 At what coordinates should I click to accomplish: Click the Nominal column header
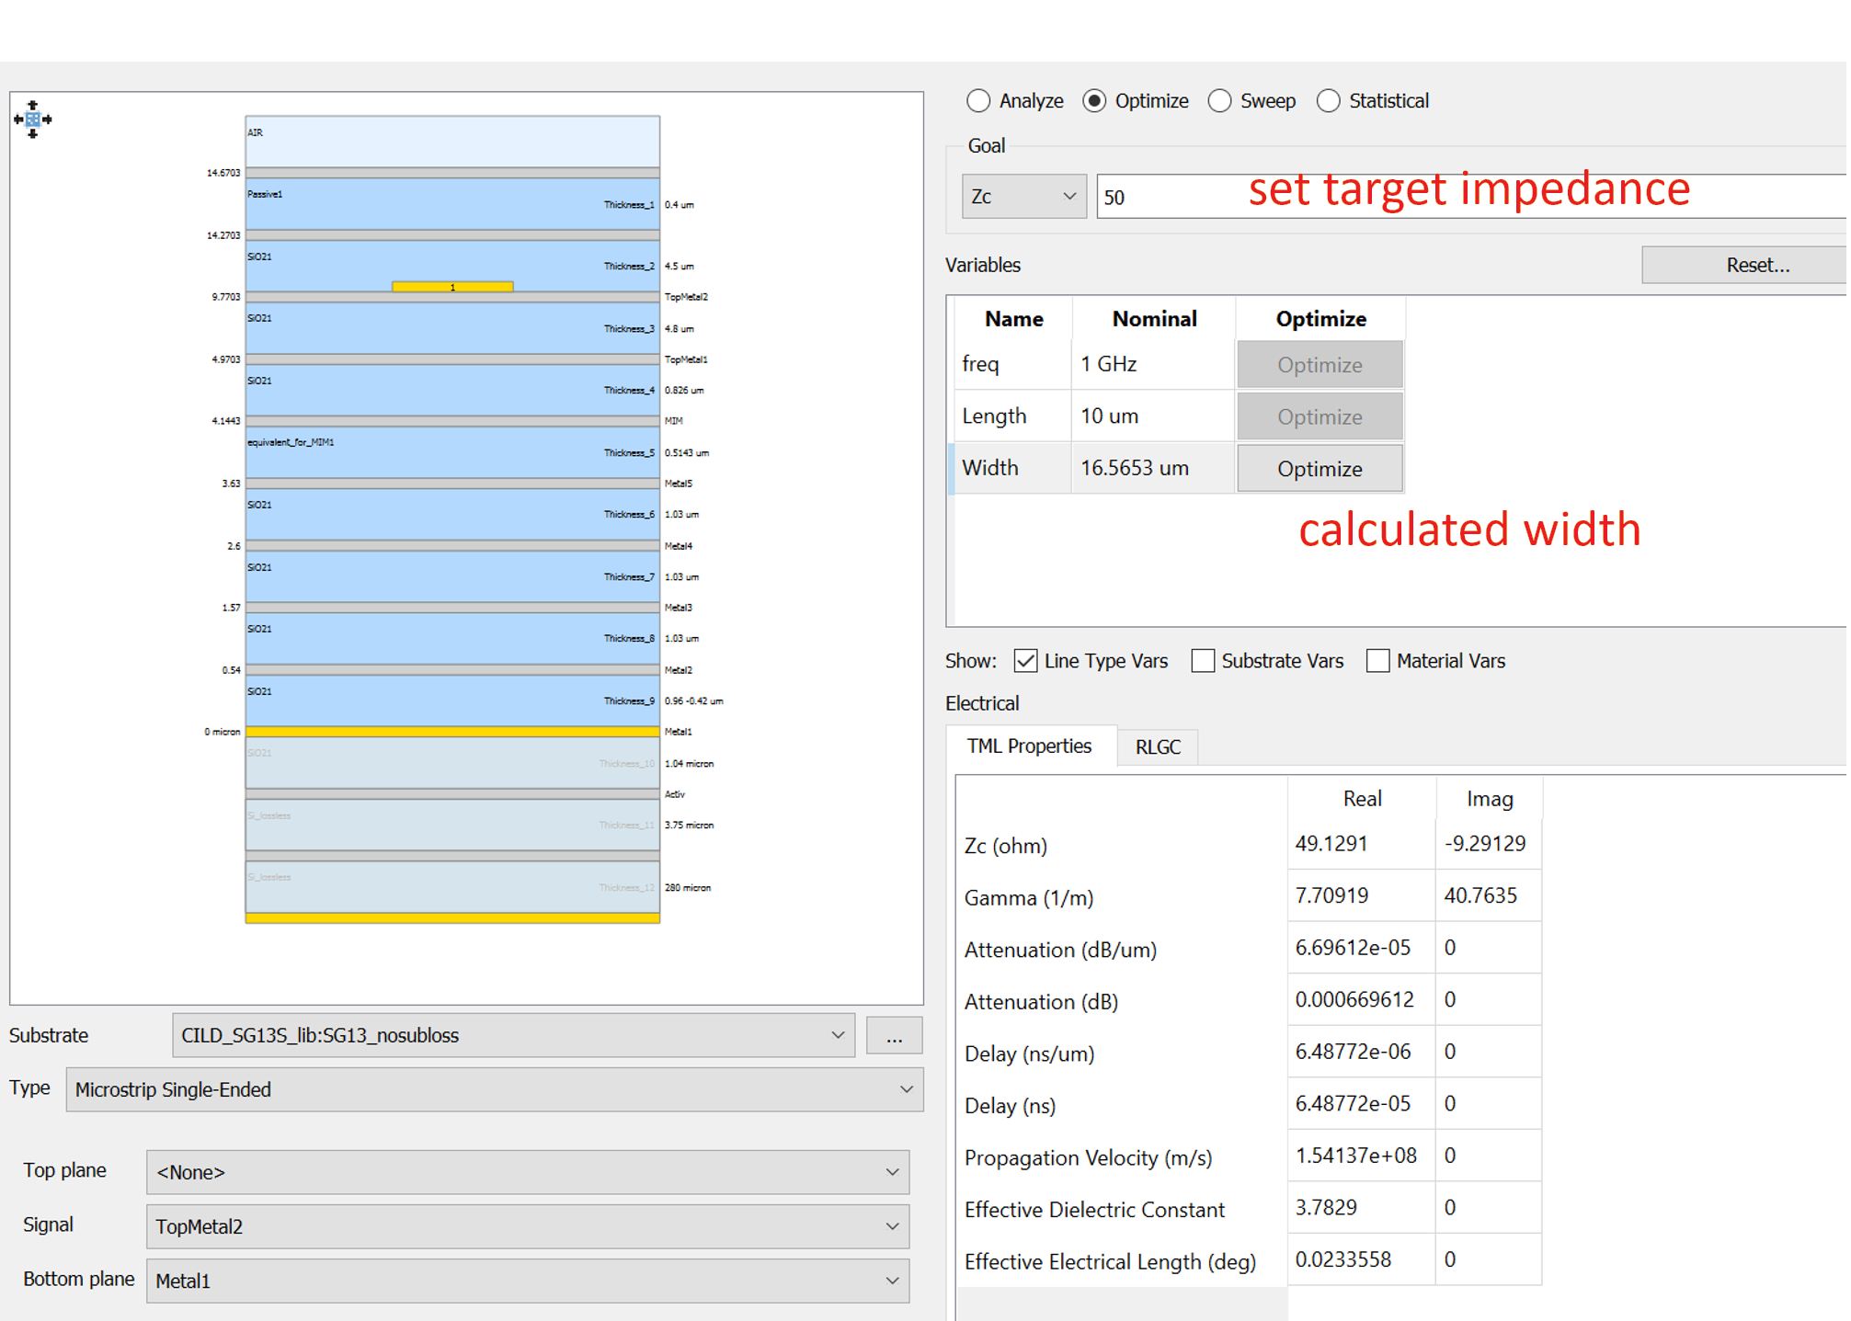(1154, 319)
